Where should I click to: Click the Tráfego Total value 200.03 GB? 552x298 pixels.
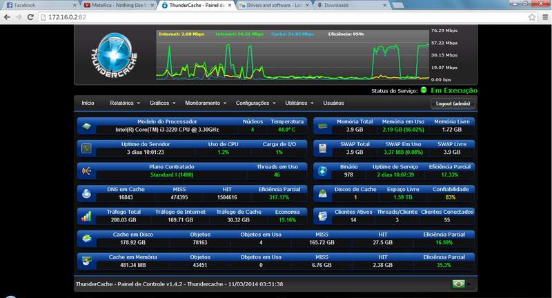[x=124, y=219]
